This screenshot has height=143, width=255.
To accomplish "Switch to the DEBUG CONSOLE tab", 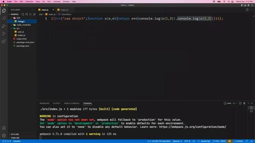I will (72, 103).
